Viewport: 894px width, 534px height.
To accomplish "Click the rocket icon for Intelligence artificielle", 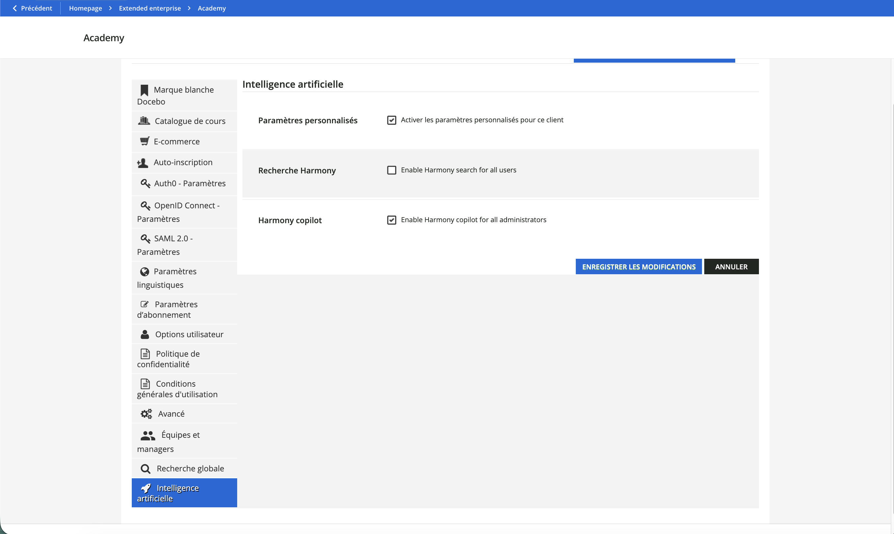I will click(x=146, y=488).
